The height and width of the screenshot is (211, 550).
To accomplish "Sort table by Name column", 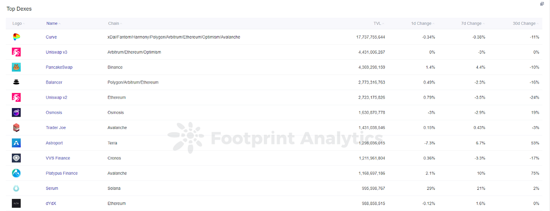I will [53, 24].
